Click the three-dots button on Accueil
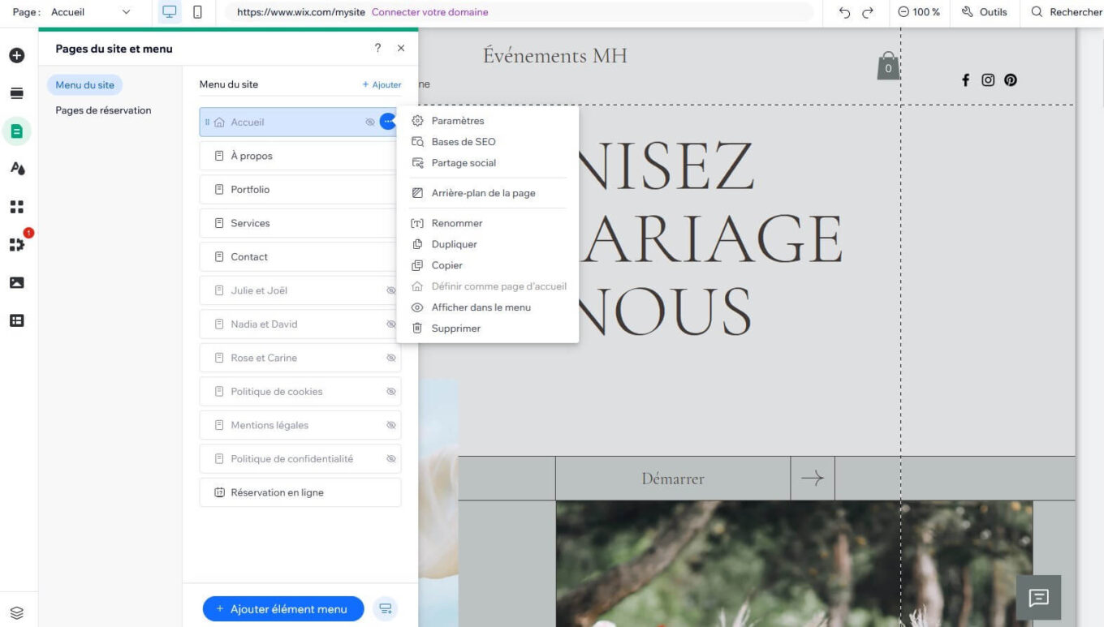1104x627 pixels. click(388, 122)
